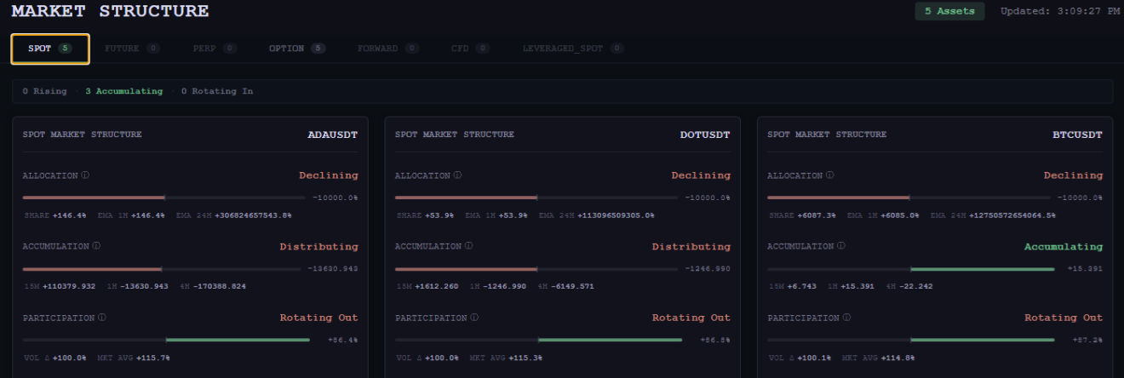Viewport: 1124px width, 378px height.
Task: Open the PERP tab
Action: [215, 49]
